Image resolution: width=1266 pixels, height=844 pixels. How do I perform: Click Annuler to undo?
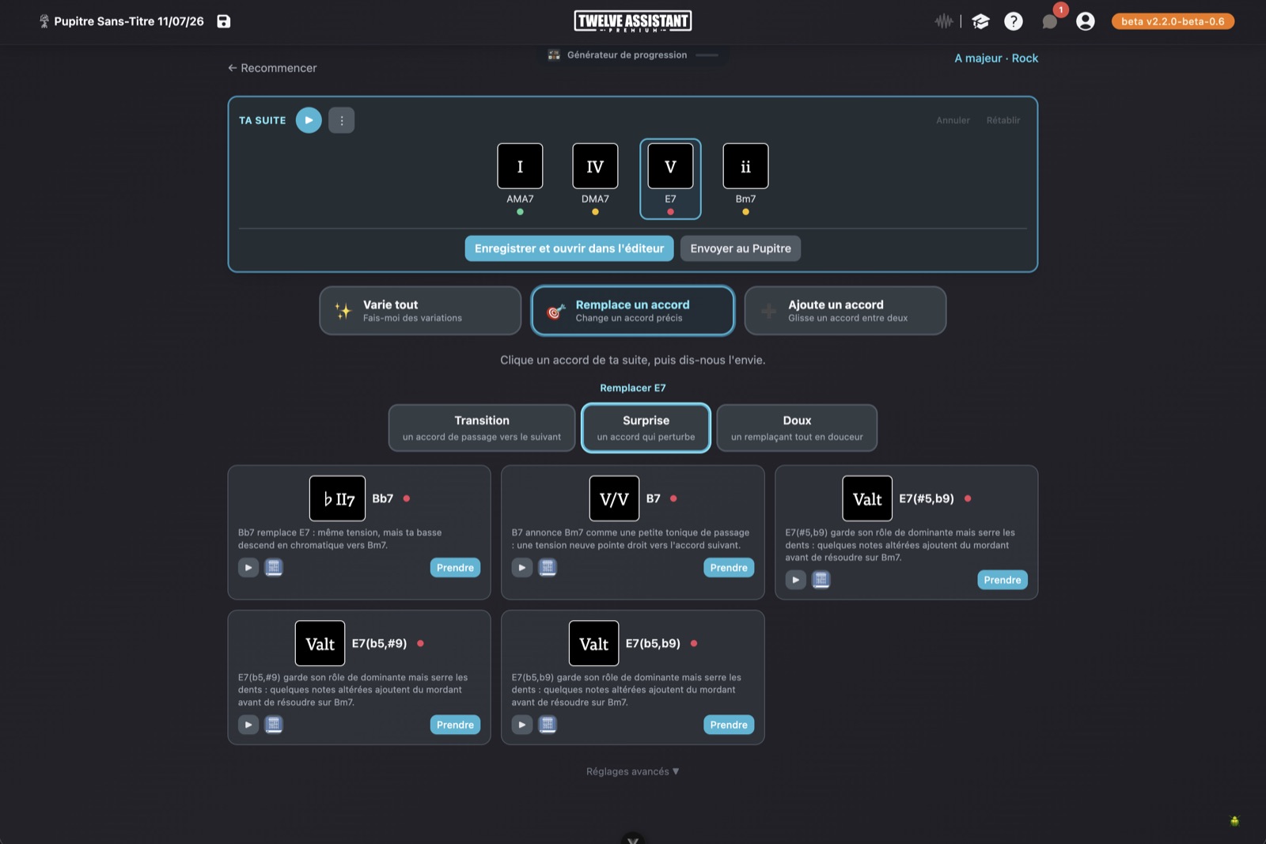pyautogui.click(x=953, y=120)
